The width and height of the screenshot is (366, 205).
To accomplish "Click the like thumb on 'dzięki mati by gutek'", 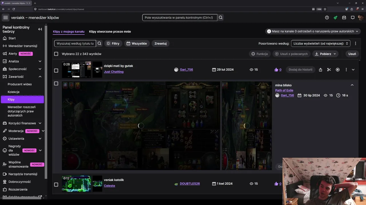I will click(276, 70).
